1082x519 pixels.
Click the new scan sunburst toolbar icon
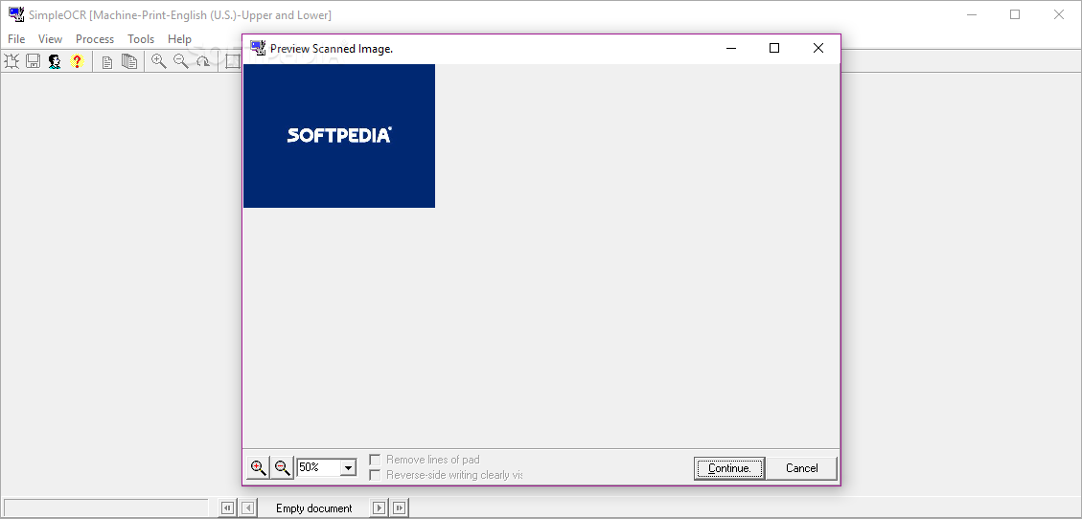[12, 61]
